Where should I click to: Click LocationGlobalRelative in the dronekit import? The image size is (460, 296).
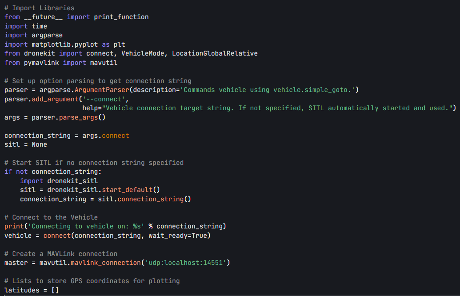[x=215, y=53]
